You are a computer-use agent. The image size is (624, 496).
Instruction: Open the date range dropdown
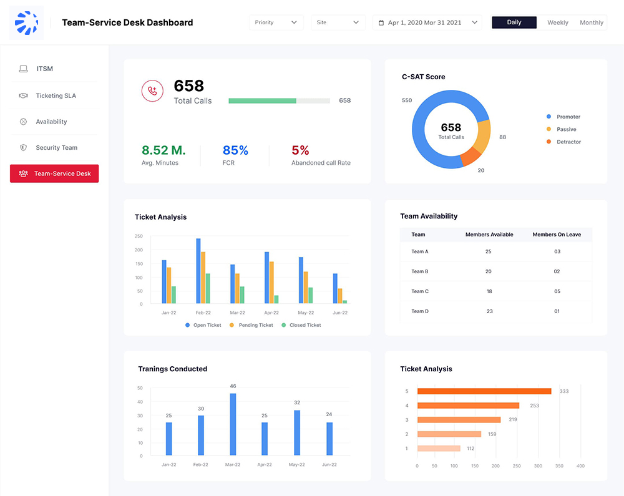click(427, 22)
